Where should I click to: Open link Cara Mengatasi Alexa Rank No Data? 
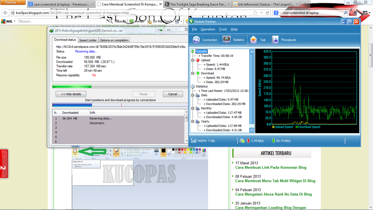tap(273, 194)
